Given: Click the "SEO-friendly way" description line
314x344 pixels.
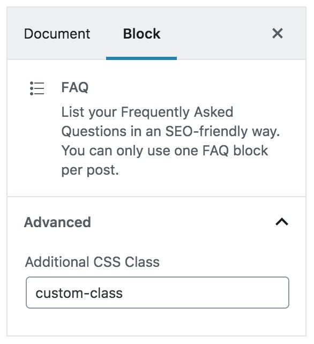Looking at the screenshot, I should [170, 131].
